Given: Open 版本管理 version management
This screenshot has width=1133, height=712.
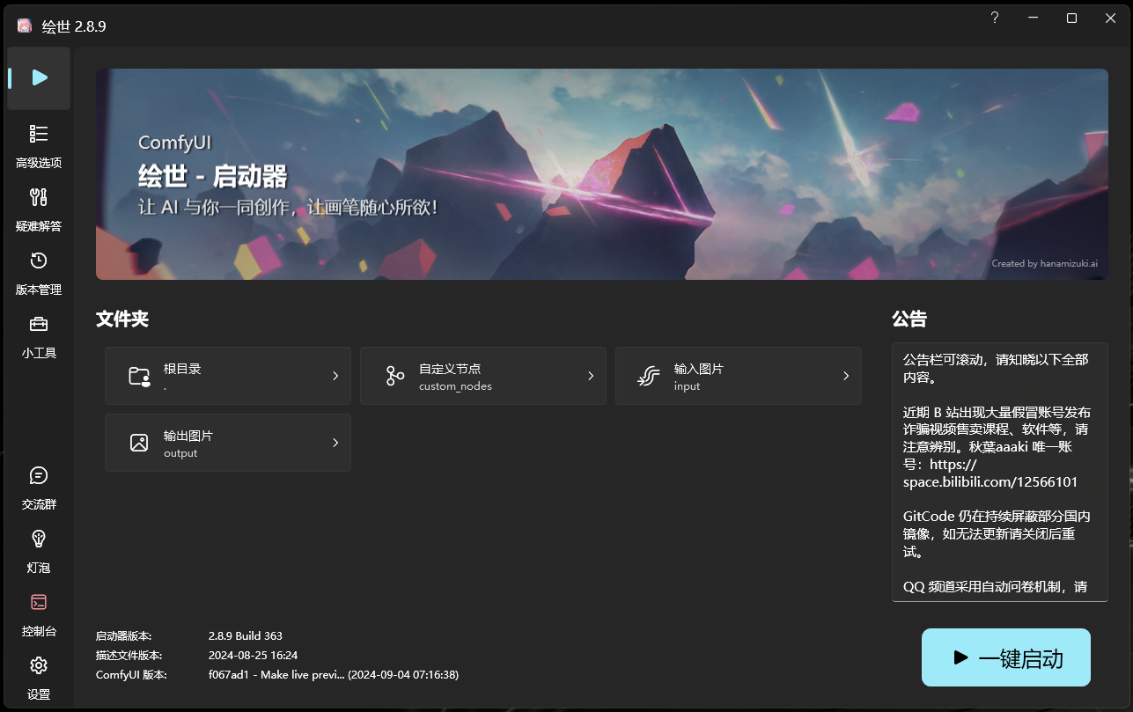Looking at the screenshot, I should click(x=38, y=272).
